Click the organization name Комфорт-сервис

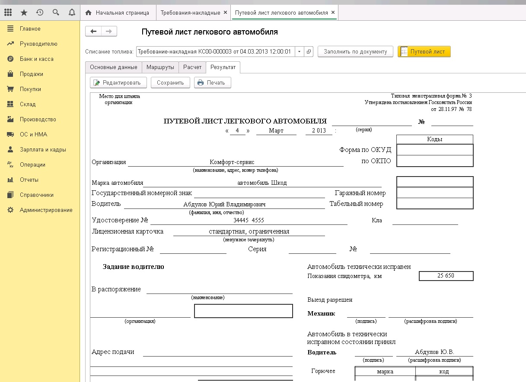[232, 162]
